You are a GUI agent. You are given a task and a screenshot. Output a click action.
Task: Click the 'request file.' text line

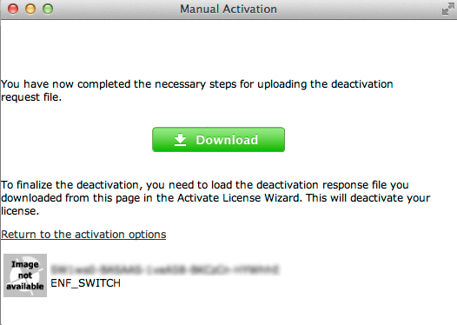(31, 97)
